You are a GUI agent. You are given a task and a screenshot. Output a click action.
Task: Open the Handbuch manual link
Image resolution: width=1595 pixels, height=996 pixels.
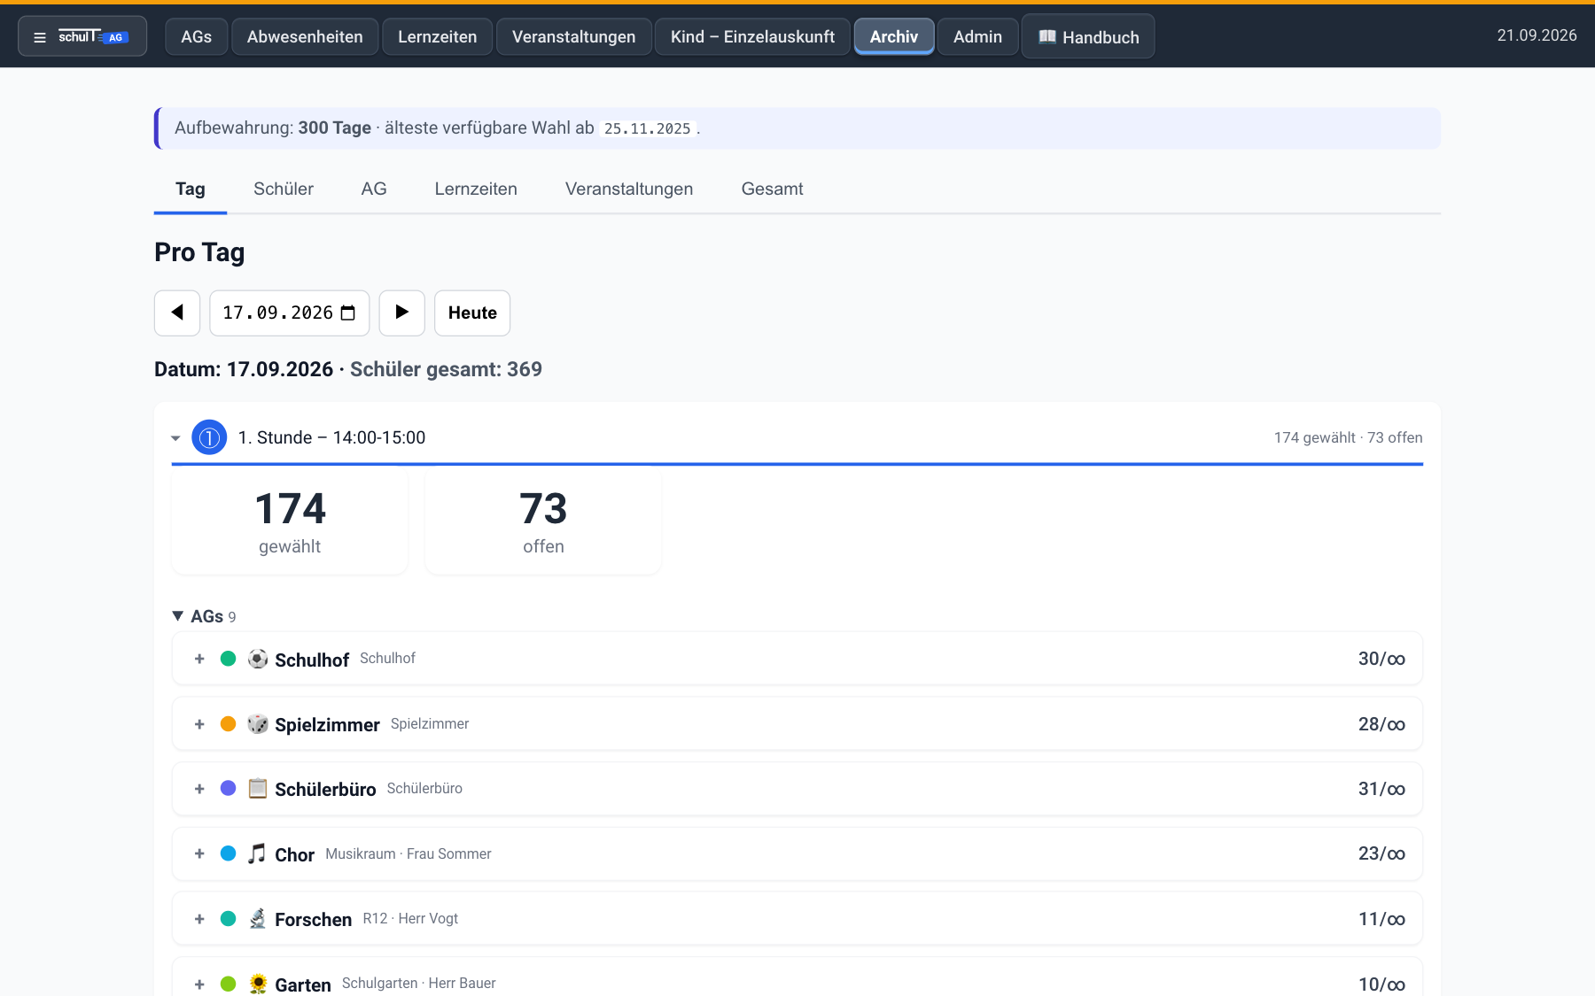click(x=1088, y=37)
